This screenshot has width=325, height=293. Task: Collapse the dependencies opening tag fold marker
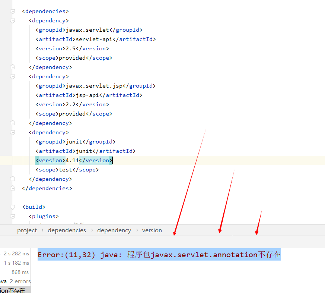tap(13, 12)
